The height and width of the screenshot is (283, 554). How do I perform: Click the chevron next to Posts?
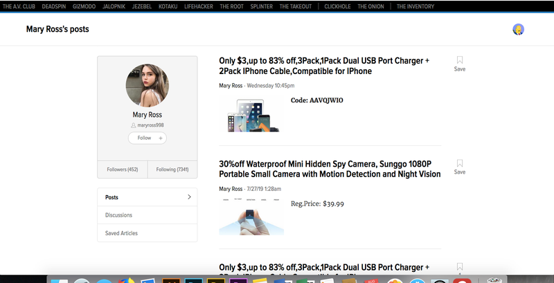click(189, 197)
